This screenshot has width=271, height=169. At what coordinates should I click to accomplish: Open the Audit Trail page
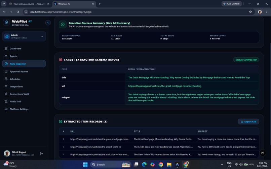[x=24, y=101]
